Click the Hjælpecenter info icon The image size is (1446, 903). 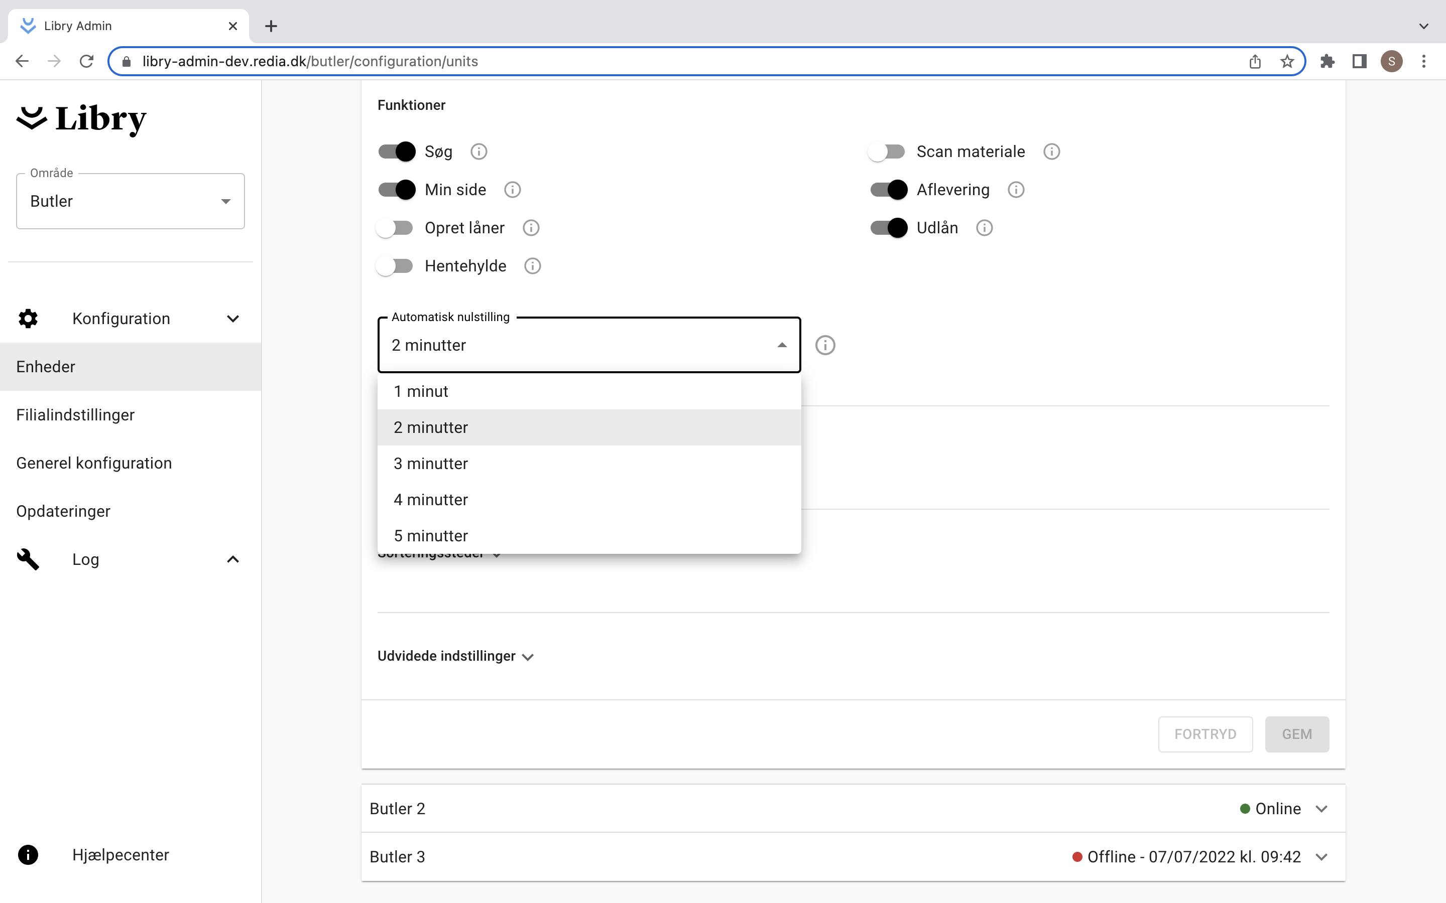point(28,855)
